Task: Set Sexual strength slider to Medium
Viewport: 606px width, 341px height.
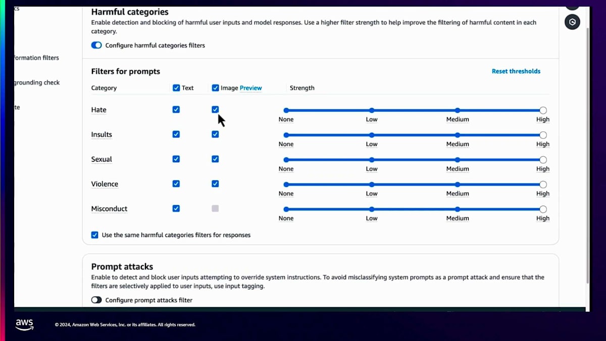Action: [x=458, y=160]
